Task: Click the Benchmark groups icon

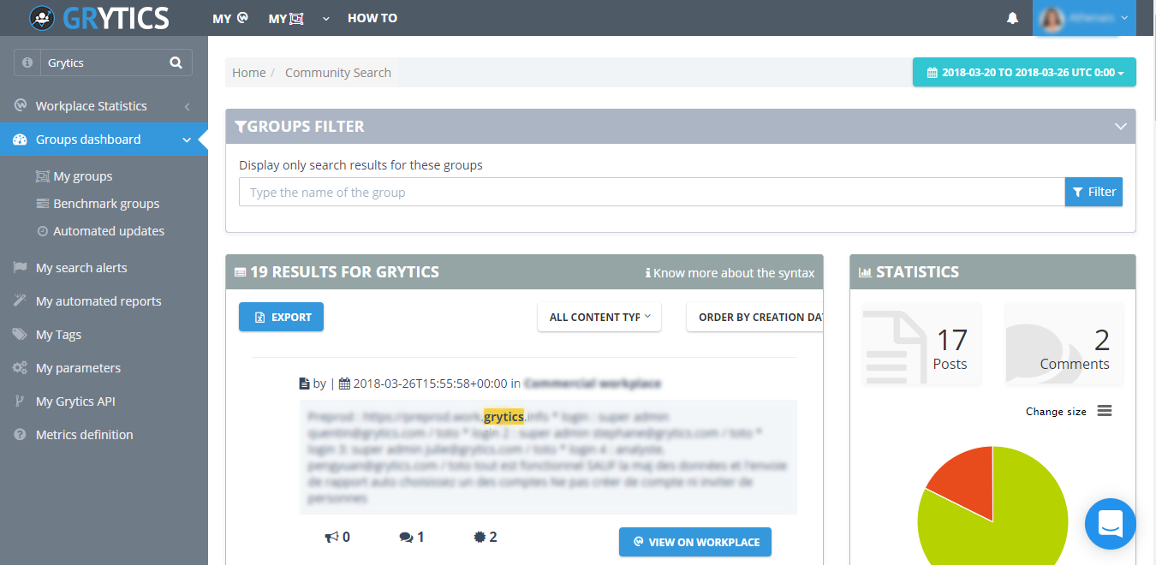Action: 42,204
